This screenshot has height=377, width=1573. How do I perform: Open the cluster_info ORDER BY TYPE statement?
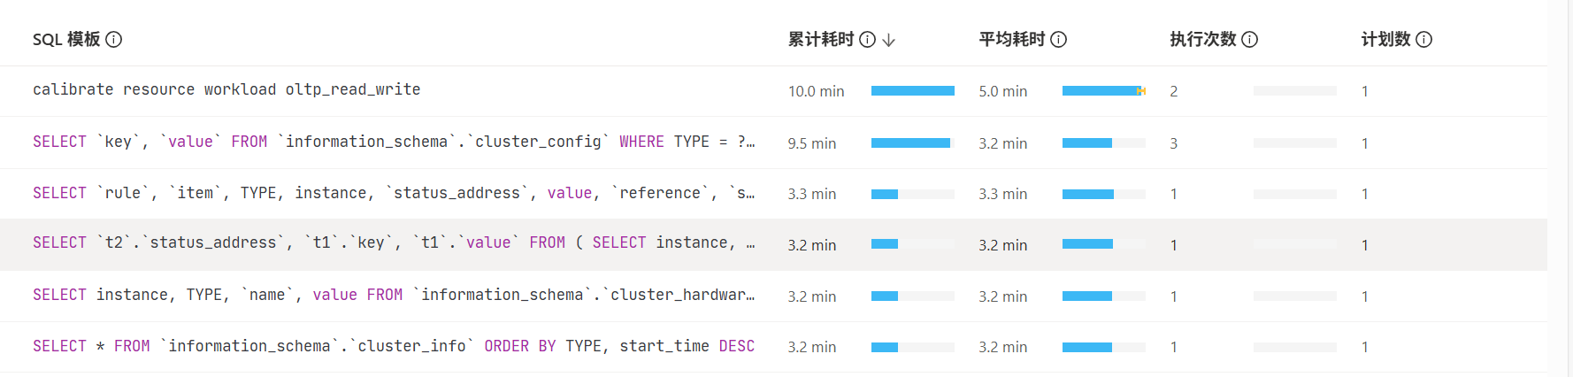pos(394,346)
